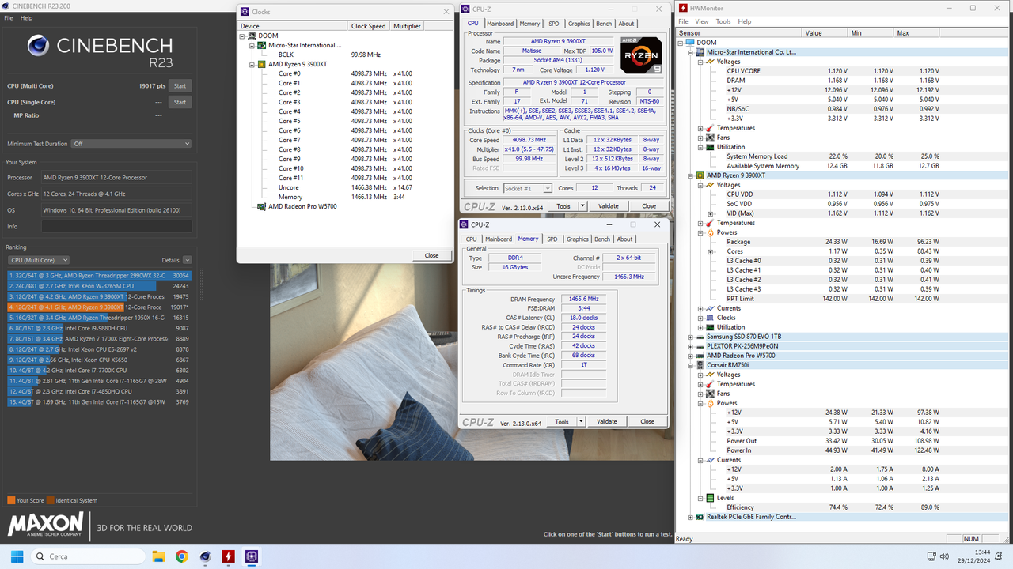
Task: Click the Clock Speed column header in Clocks window
Action: tap(369, 26)
